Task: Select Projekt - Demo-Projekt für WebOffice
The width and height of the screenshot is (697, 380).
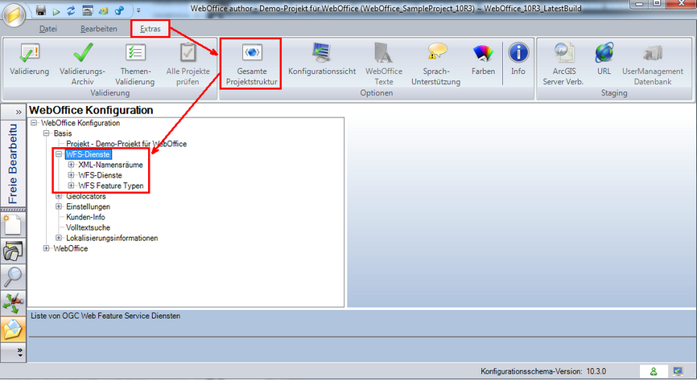Action: (126, 144)
